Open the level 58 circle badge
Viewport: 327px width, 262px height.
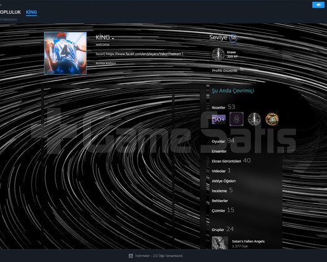pos(233,38)
